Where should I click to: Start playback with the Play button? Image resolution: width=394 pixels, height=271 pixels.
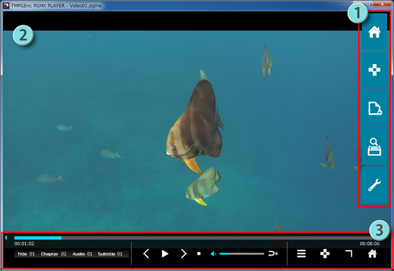coord(165,253)
